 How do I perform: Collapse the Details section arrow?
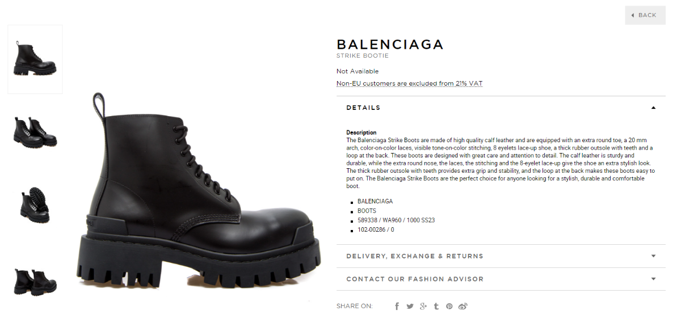[654, 108]
